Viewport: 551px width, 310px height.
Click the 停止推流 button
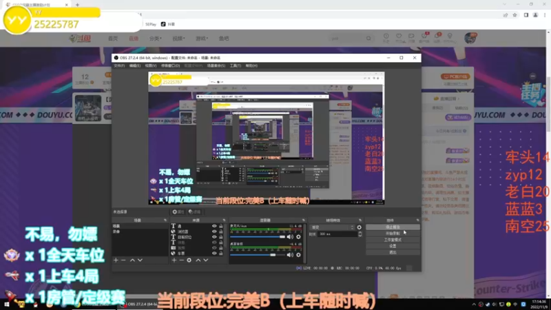(x=393, y=227)
